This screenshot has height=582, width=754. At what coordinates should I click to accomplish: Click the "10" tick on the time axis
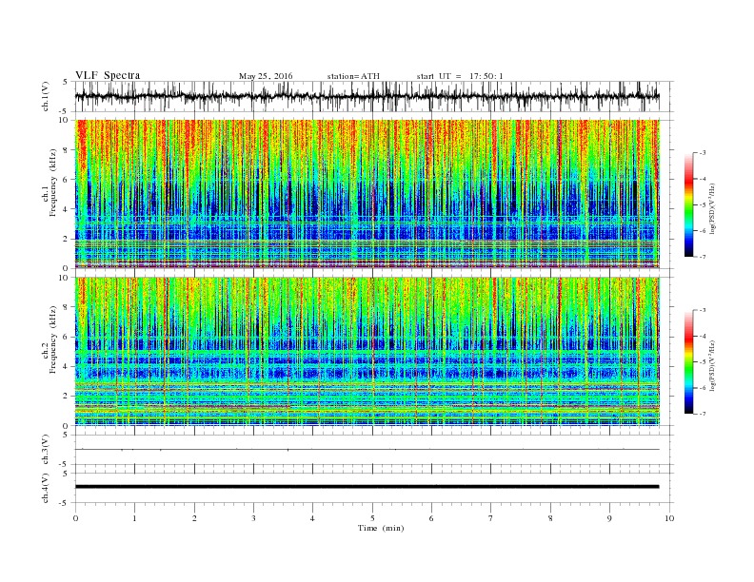(x=669, y=518)
